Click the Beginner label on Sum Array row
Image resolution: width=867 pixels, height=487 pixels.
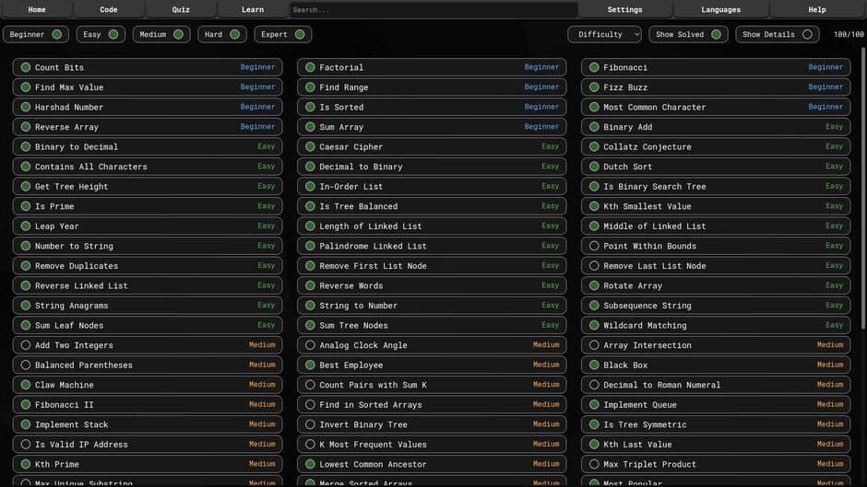click(x=541, y=126)
